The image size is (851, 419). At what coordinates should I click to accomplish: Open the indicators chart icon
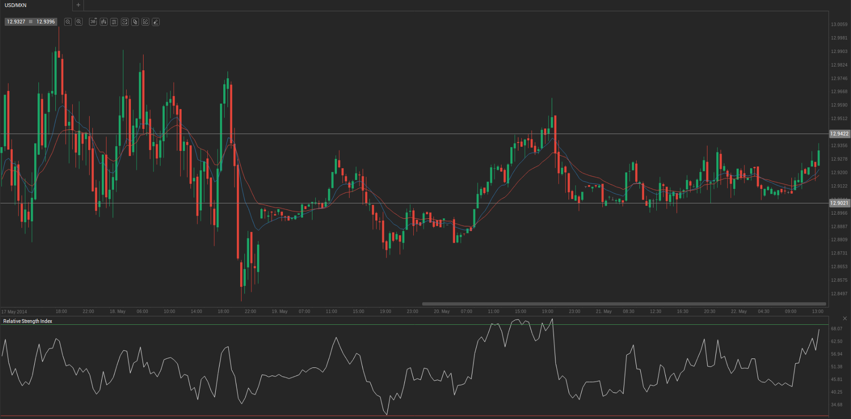tap(125, 22)
